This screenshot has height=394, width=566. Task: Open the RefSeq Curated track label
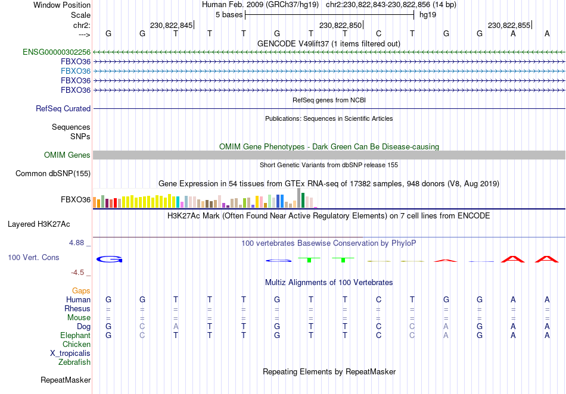click(63, 108)
